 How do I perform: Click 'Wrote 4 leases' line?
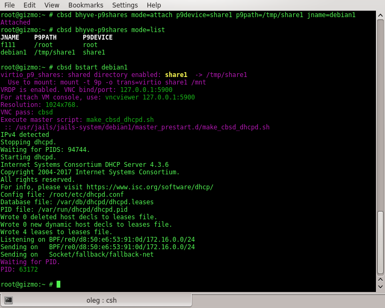(x=57, y=232)
